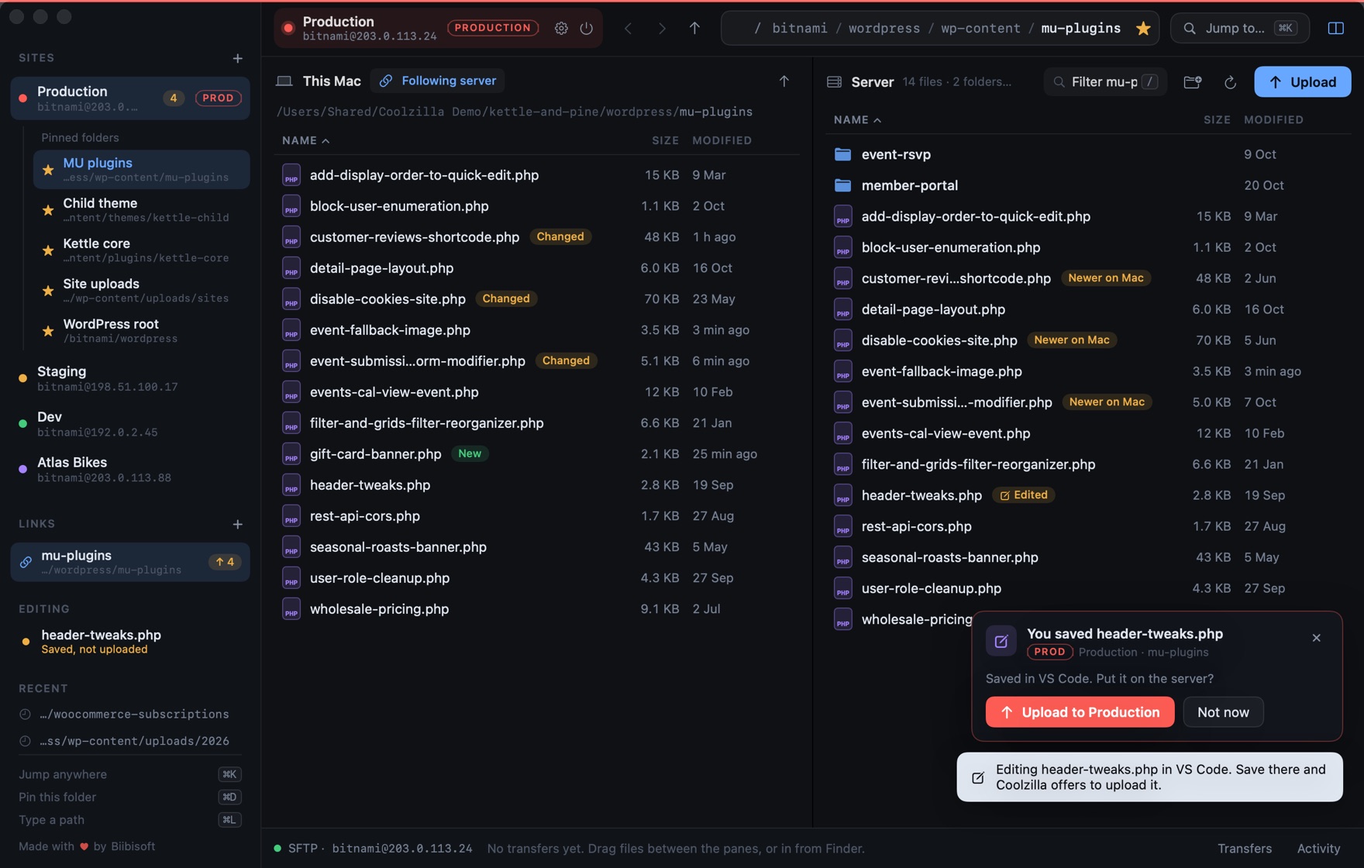This screenshot has height=868, width=1364.
Task: Select the Dev site
Action: 130,424
